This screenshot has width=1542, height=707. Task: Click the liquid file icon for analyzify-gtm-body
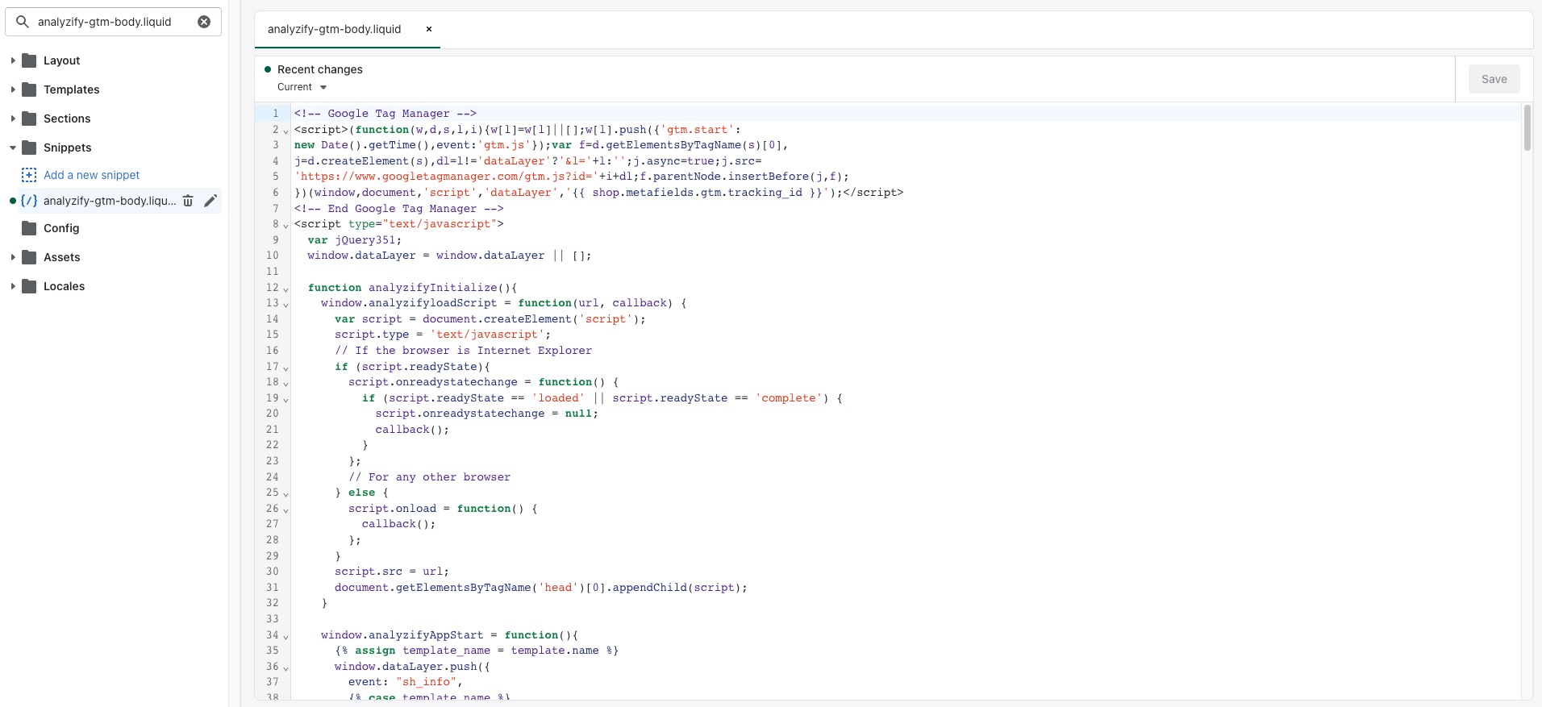pos(29,201)
